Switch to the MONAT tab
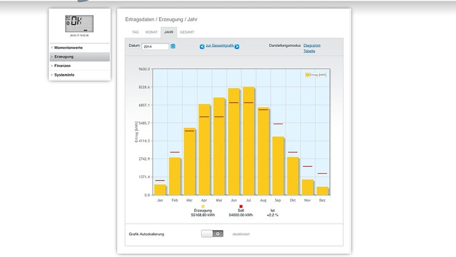The width and height of the screenshot is (456, 257). (x=151, y=31)
